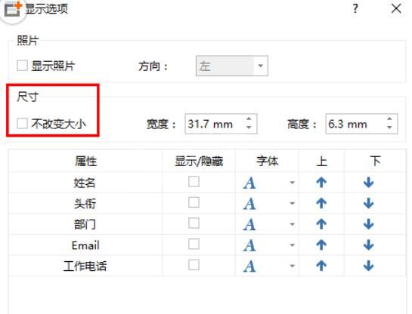Enable the 显示照片 checkbox
This screenshot has height=314, width=412.
pos(22,66)
